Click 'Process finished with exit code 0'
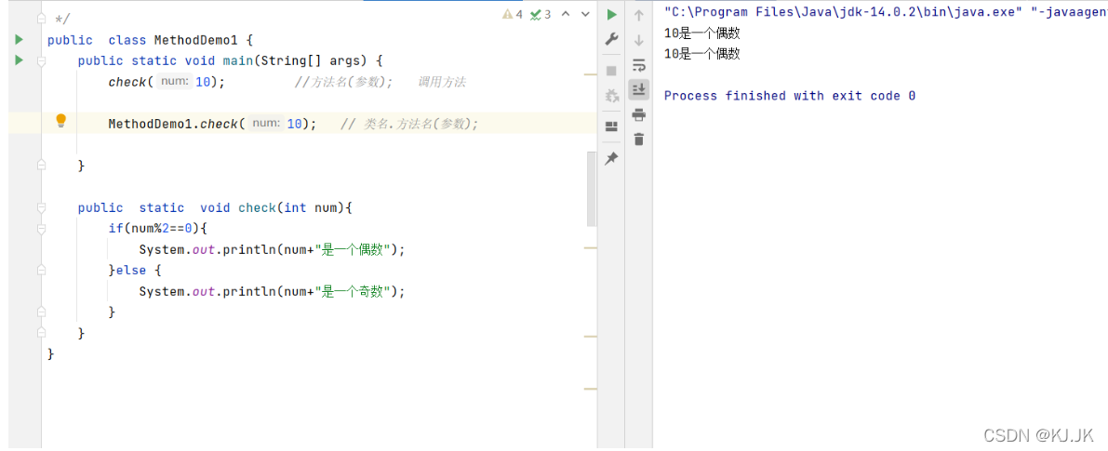 [790, 96]
